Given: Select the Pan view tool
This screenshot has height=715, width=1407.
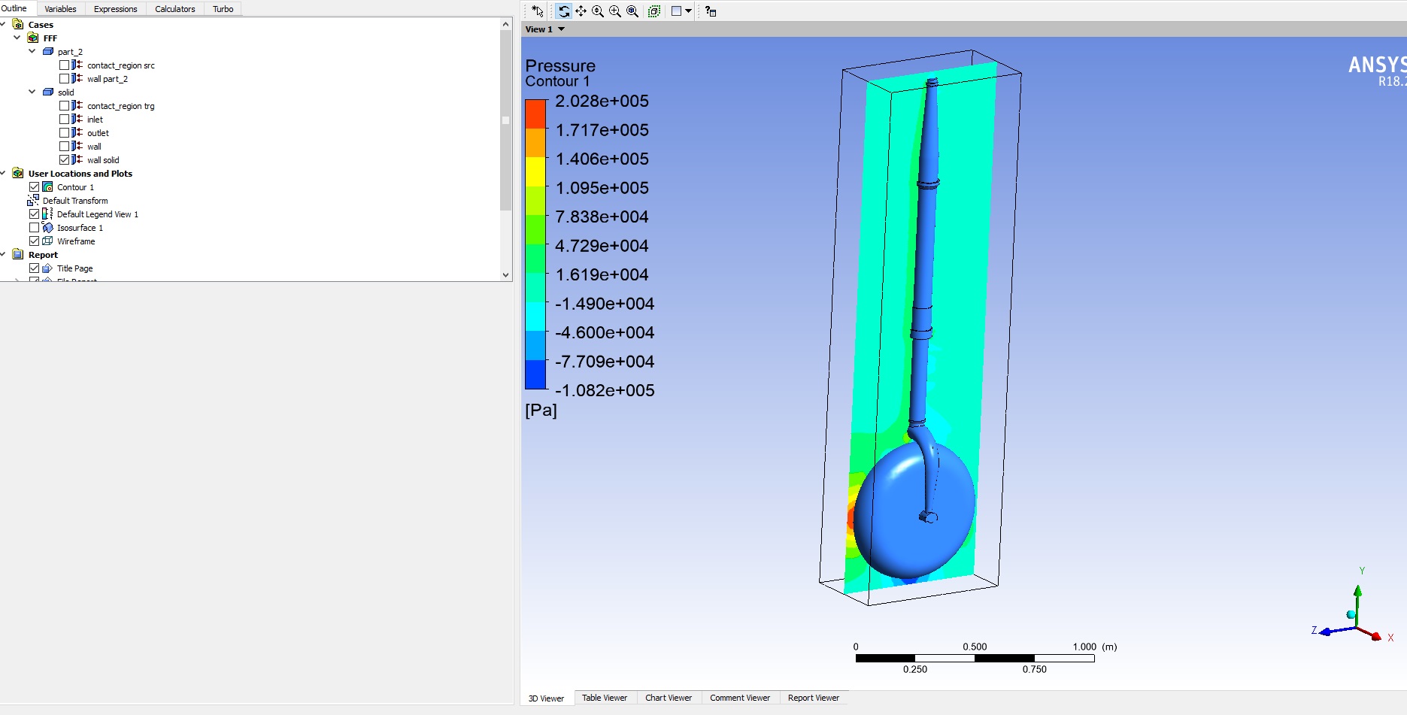Looking at the screenshot, I should coord(581,11).
